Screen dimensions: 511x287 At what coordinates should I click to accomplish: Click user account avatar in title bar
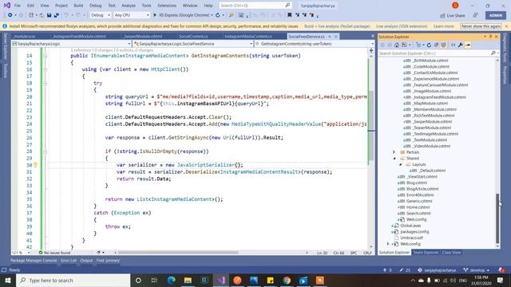click(455, 6)
